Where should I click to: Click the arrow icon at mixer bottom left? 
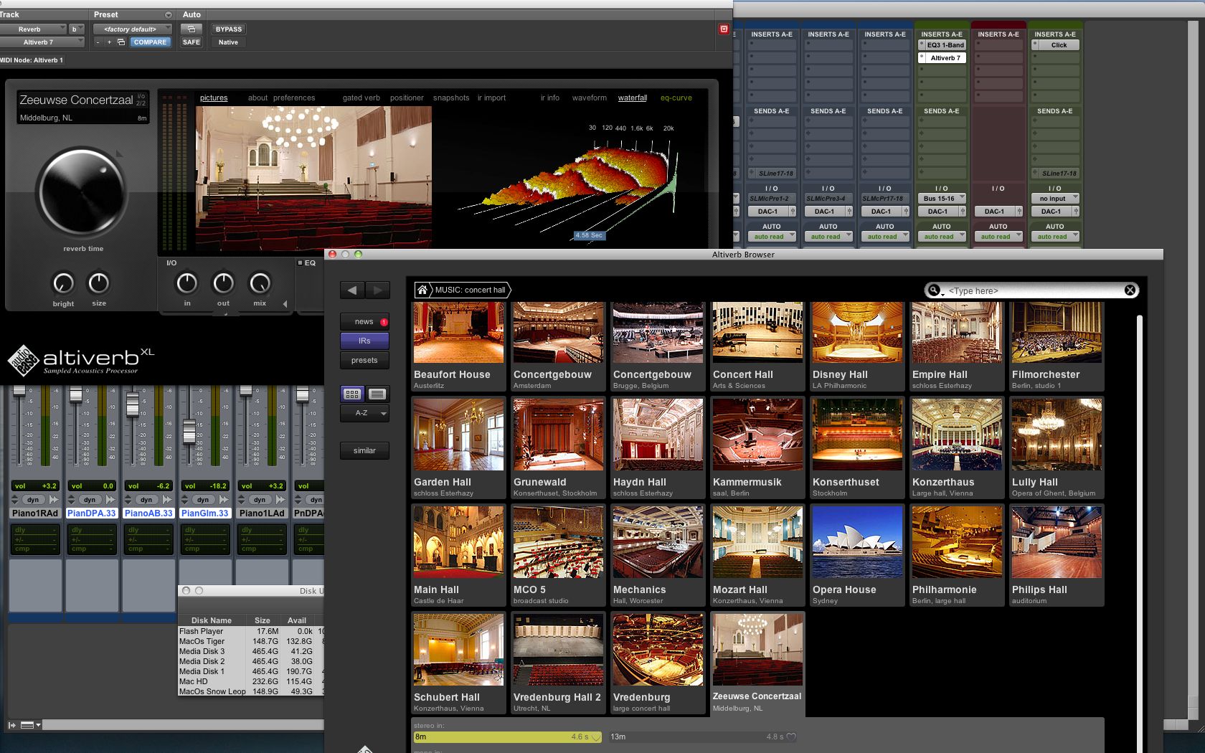coord(11,725)
